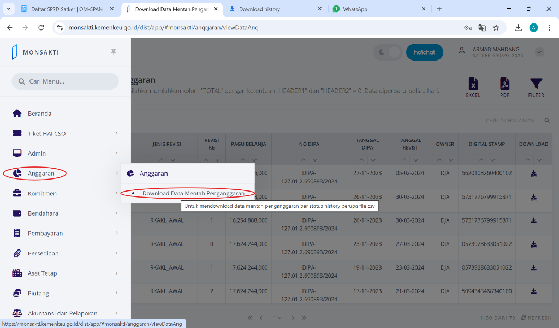
Task: Open the haichat assistant
Action: [425, 52]
